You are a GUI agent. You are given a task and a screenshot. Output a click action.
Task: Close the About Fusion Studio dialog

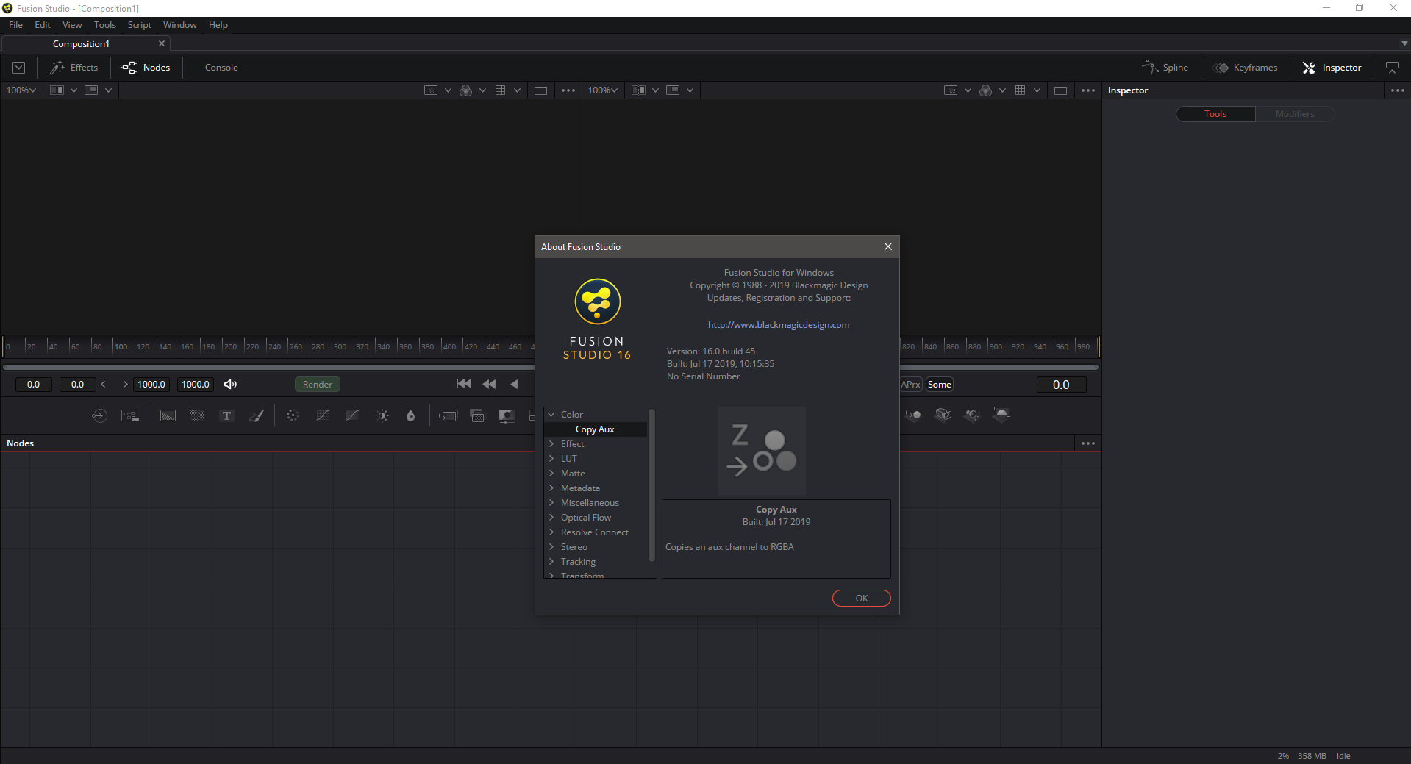[887, 246]
